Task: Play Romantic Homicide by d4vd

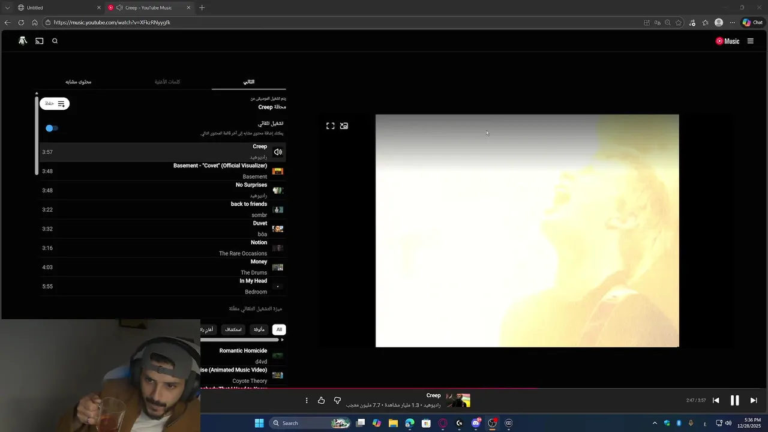Action: click(243, 356)
